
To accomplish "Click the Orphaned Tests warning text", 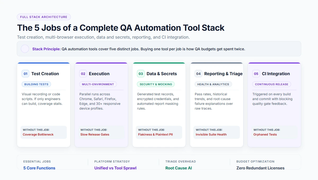I will pos(265,134).
